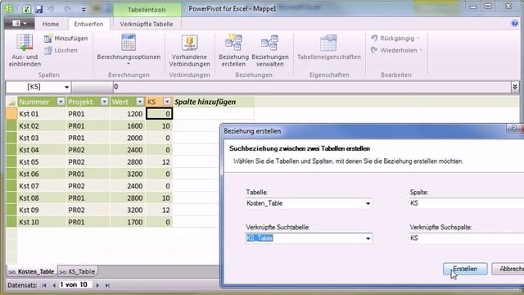Image resolution: width=524 pixels, height=295 pixels.
Task: Click Aus- und einblenden columns icon
Action: 25,51
